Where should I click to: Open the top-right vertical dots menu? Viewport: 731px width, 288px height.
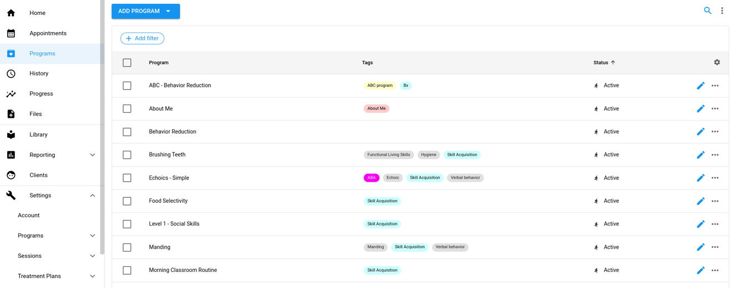722,11
